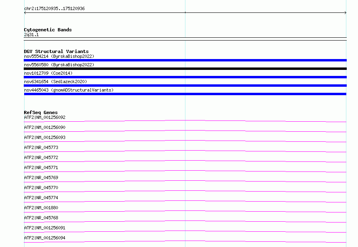Screen dimensions: 358x247
Task: Click the magenta intron line of ATF2|NM_001880
Action: (x=185, y=210)
